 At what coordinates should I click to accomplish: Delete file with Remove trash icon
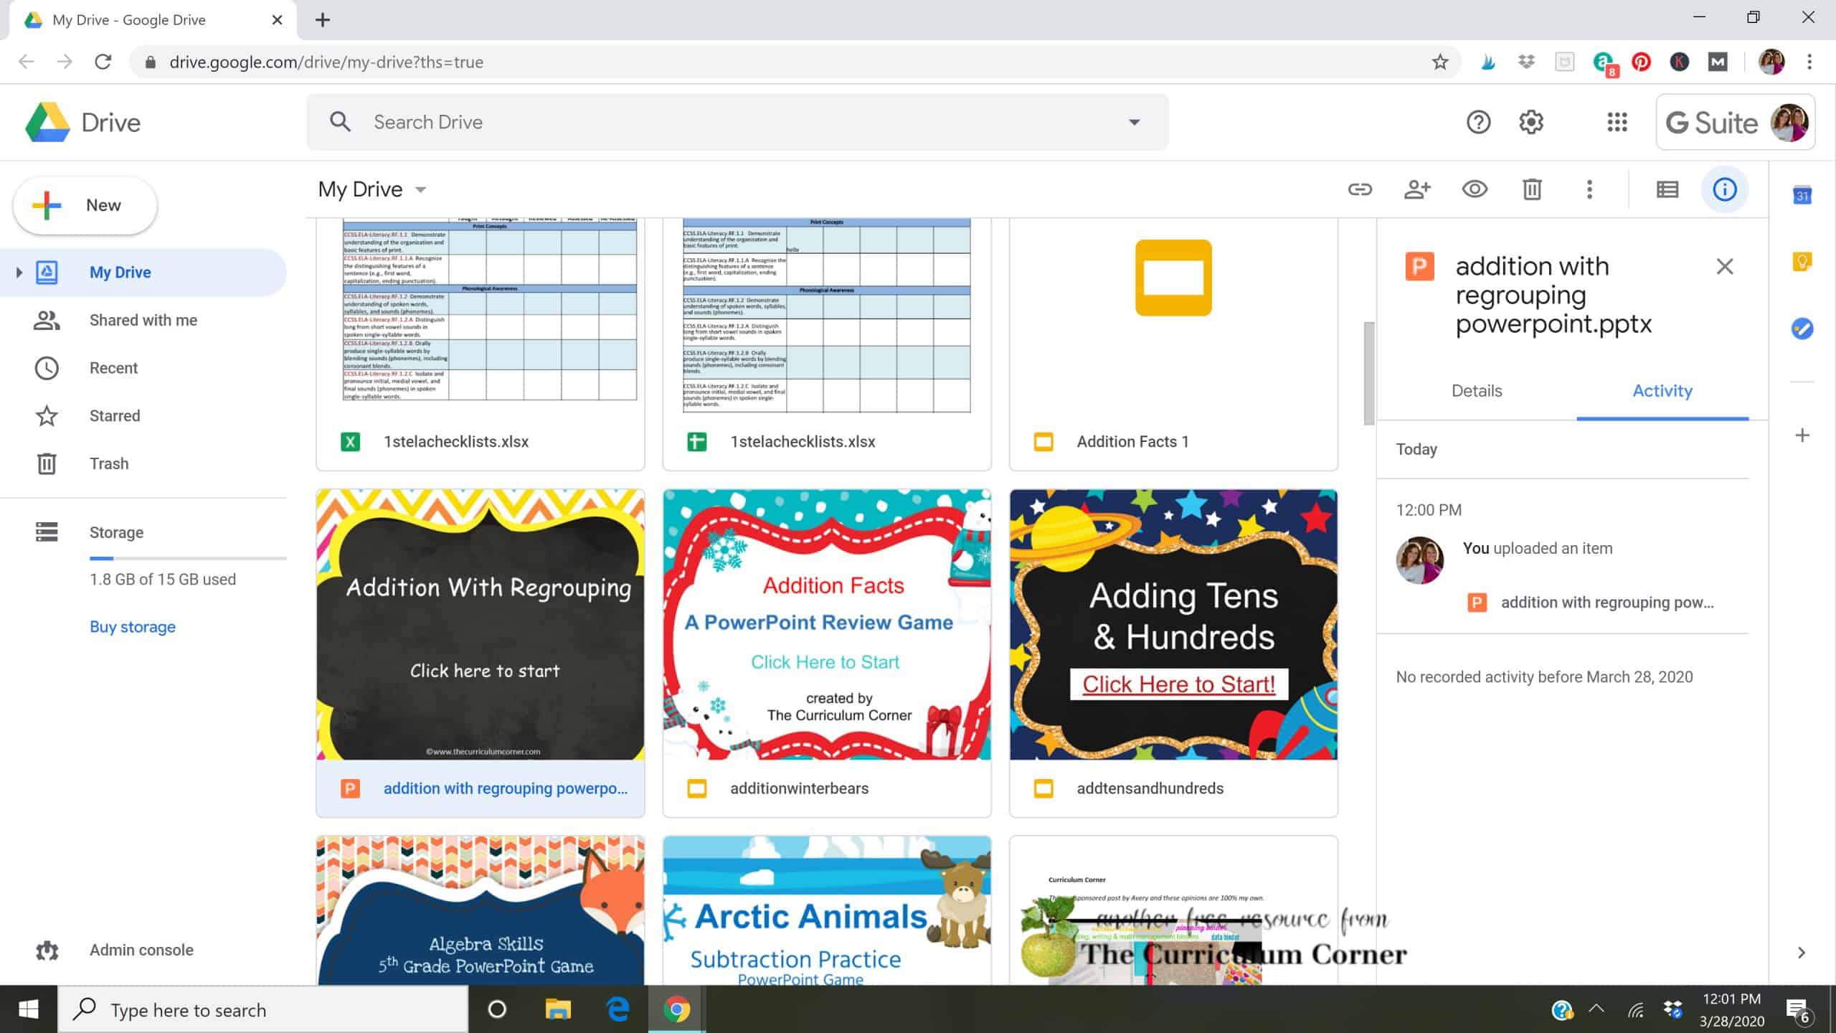pyautogui.click(x=1532, y=189)
